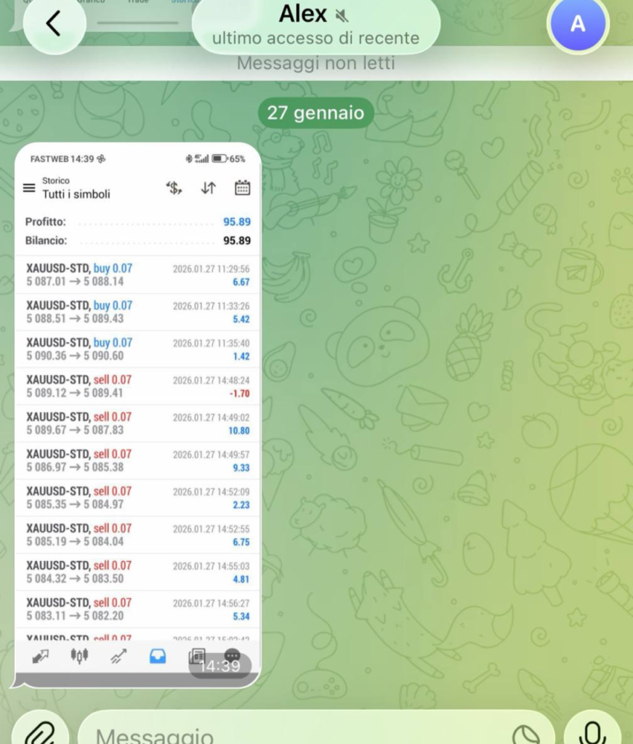Click the 27 gennaio date badge
The image size is (633, 744).
(315, 113)
